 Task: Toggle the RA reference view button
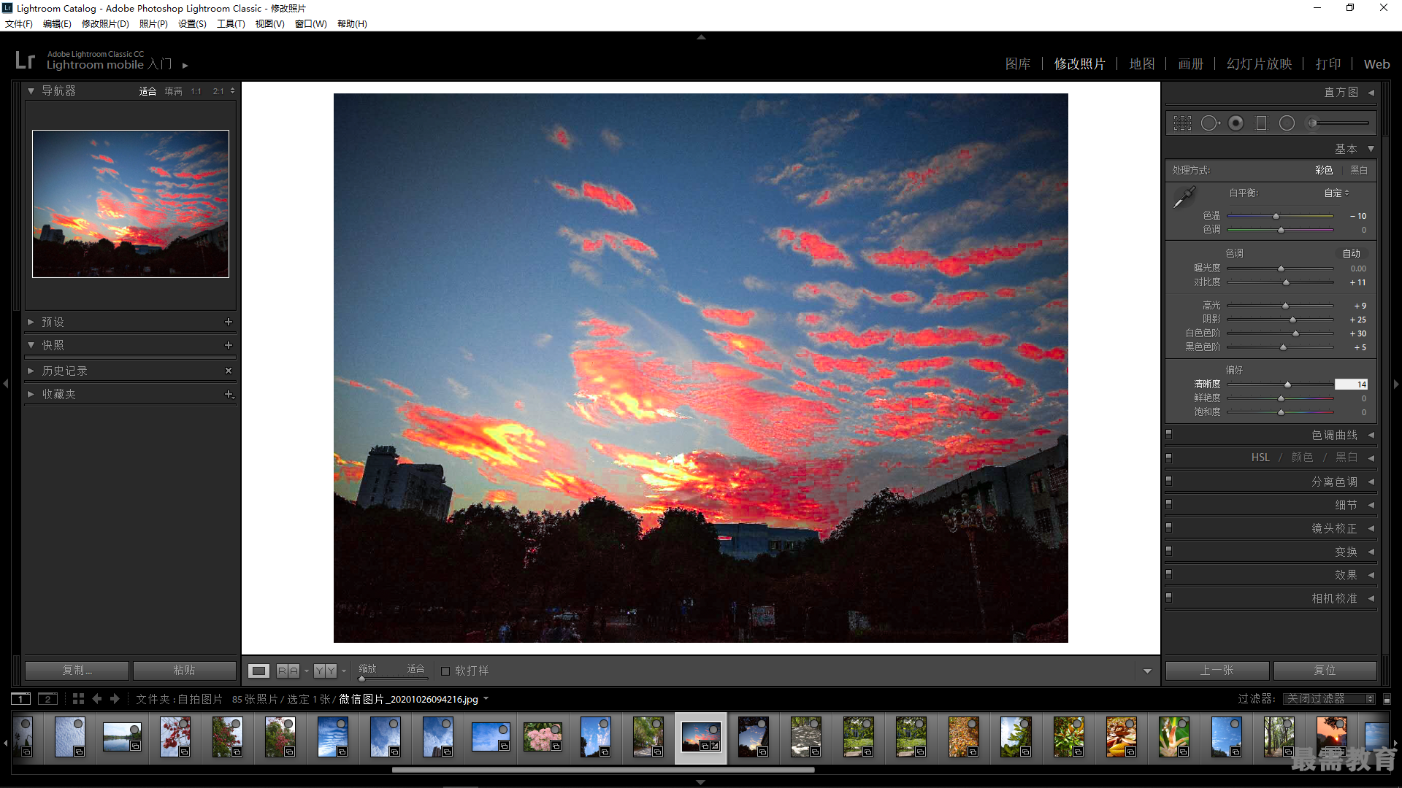click(288, 671)
